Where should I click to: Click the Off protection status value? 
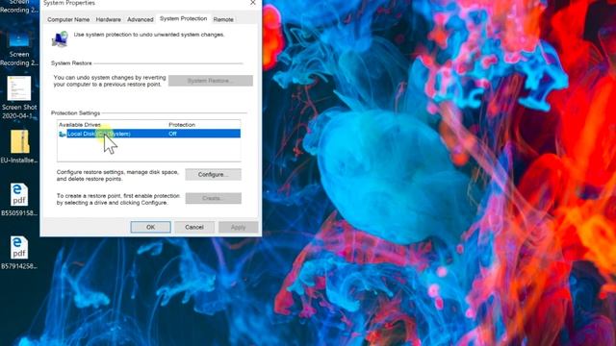point(172,134)
